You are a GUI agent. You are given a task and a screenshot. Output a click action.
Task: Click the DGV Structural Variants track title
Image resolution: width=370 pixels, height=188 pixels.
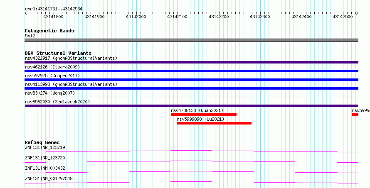click(58, 53)
